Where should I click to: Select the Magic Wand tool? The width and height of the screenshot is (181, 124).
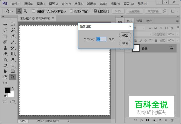tap(13, 30)
